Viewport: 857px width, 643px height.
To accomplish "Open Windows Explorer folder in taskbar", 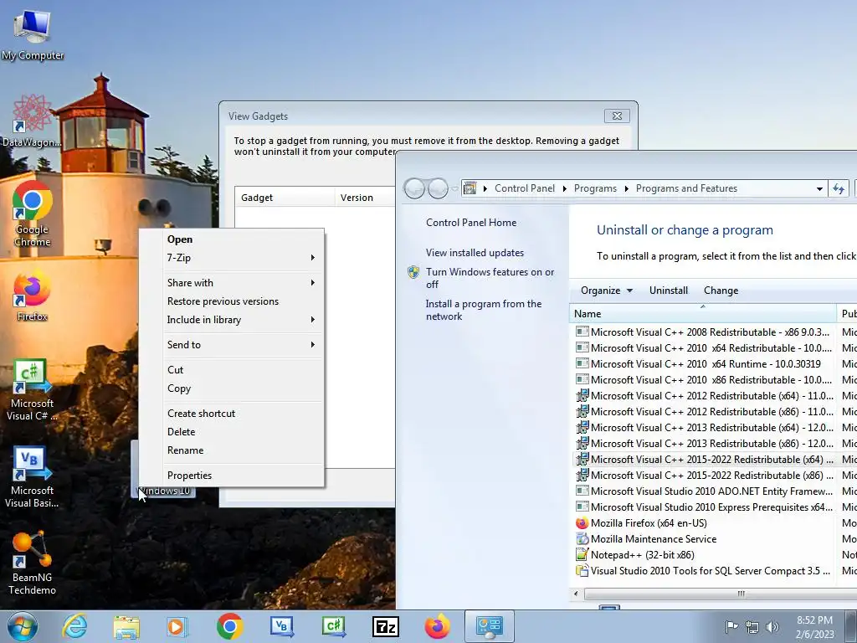I will (x=126, y=626).
